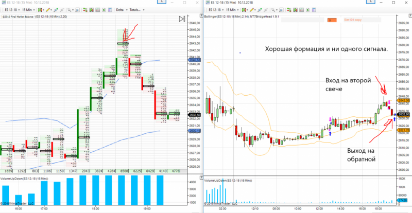412x213 pixels.
Task: Open data series candles icon in right toolbar
Action: (x=295, y=10)
